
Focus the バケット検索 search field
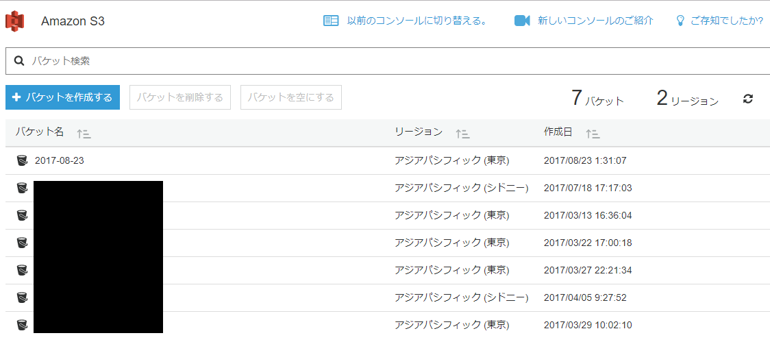[384, 61]
